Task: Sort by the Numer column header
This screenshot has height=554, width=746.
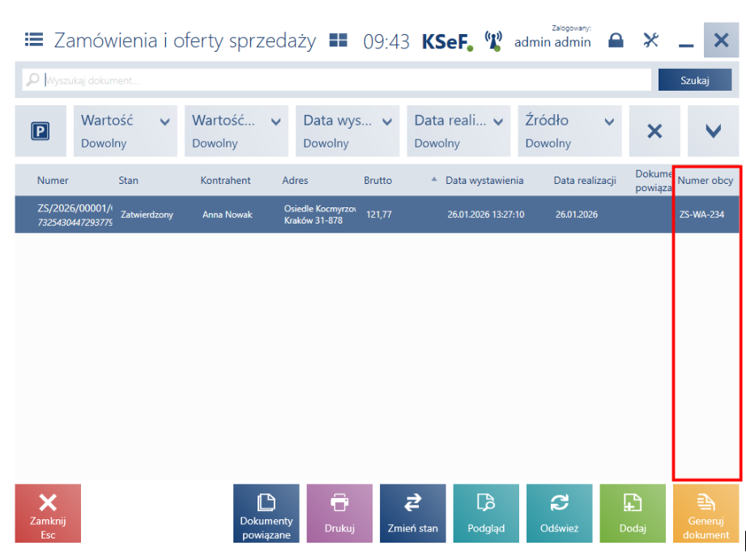Action: (53, 181)
